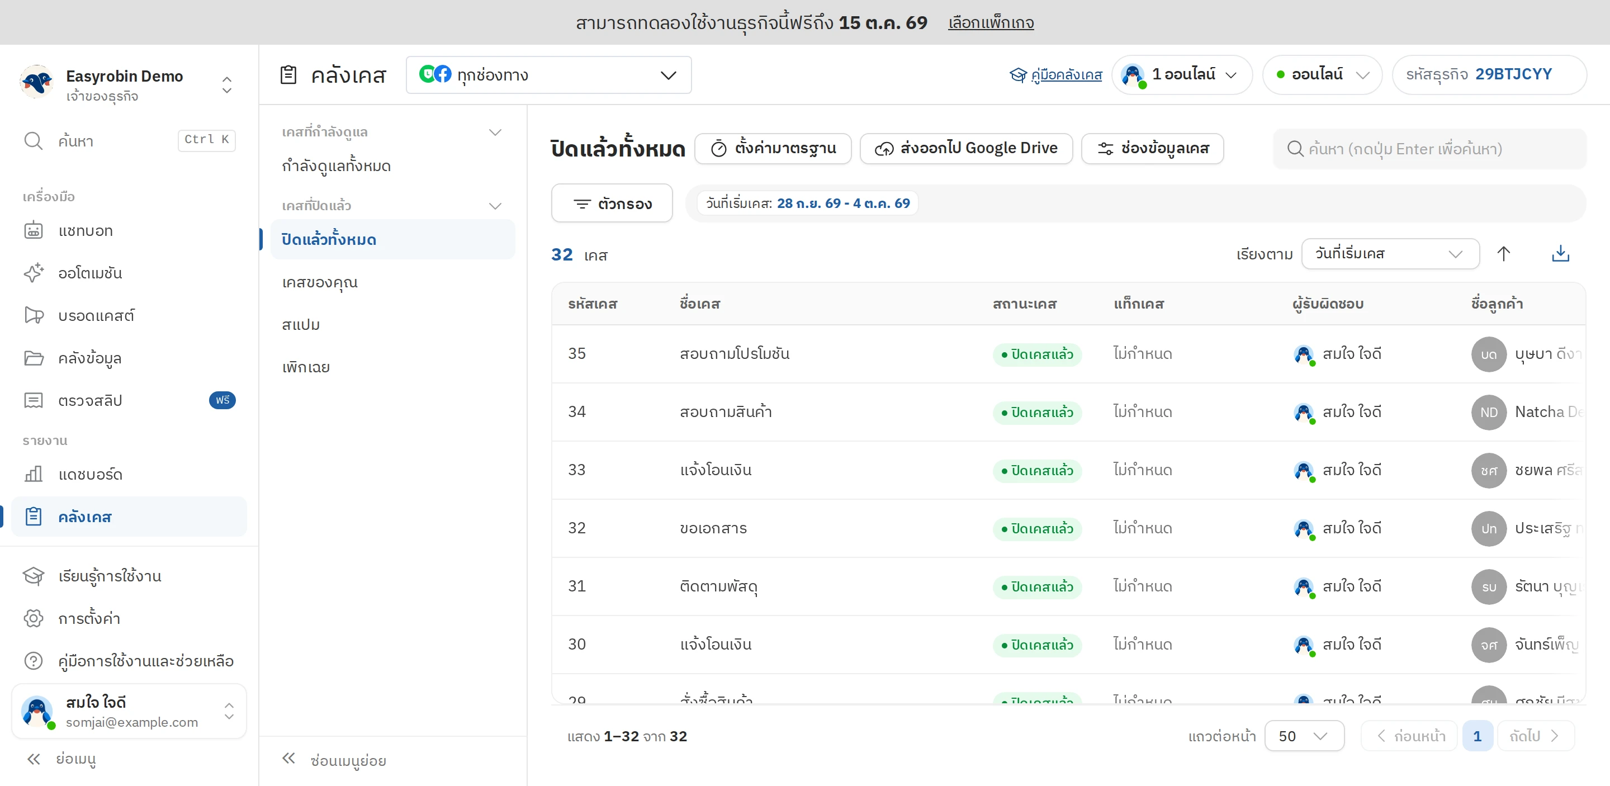Screen dimensions: 1610x786
Task: Select สแปม menu item
Action: (392, 324)
